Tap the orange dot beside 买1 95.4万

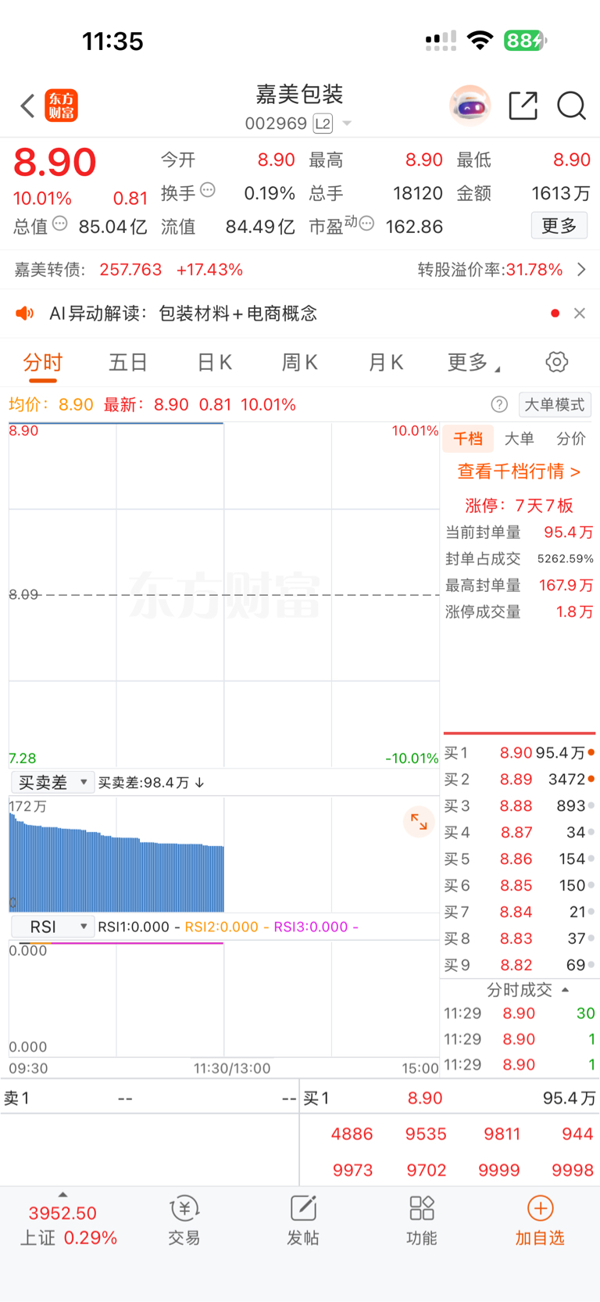pyautogui.click(x=591, y=752)
